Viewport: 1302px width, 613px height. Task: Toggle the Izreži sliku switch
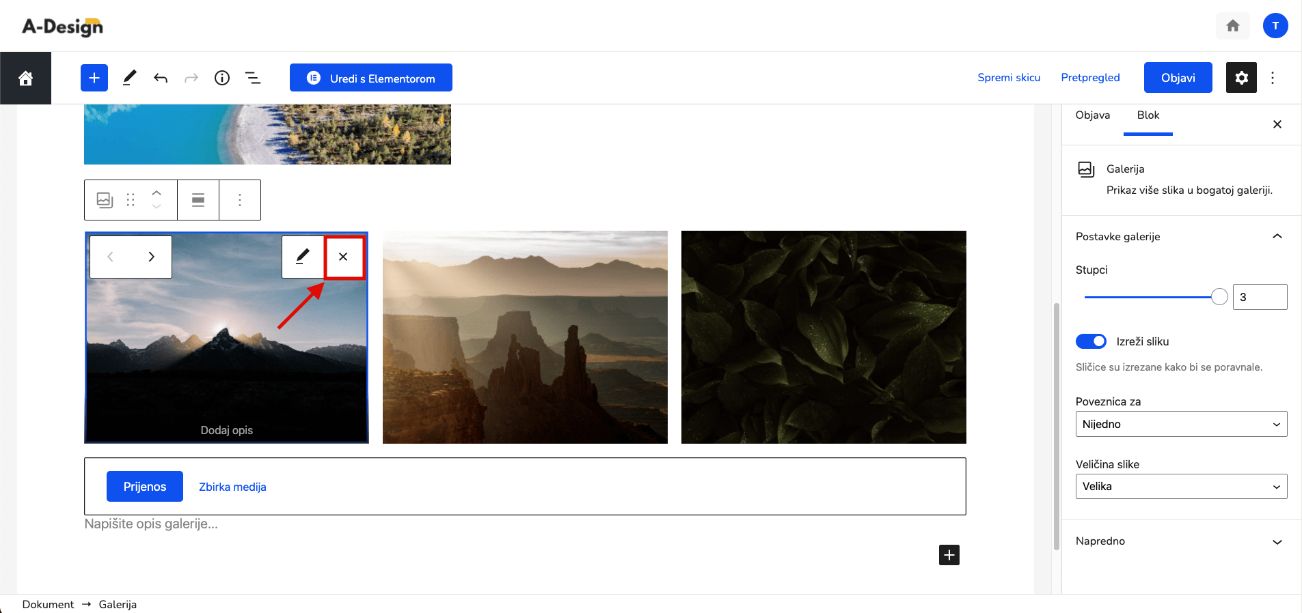tap(1091, 341)
